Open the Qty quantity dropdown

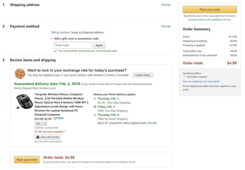[x=41, y=123]
